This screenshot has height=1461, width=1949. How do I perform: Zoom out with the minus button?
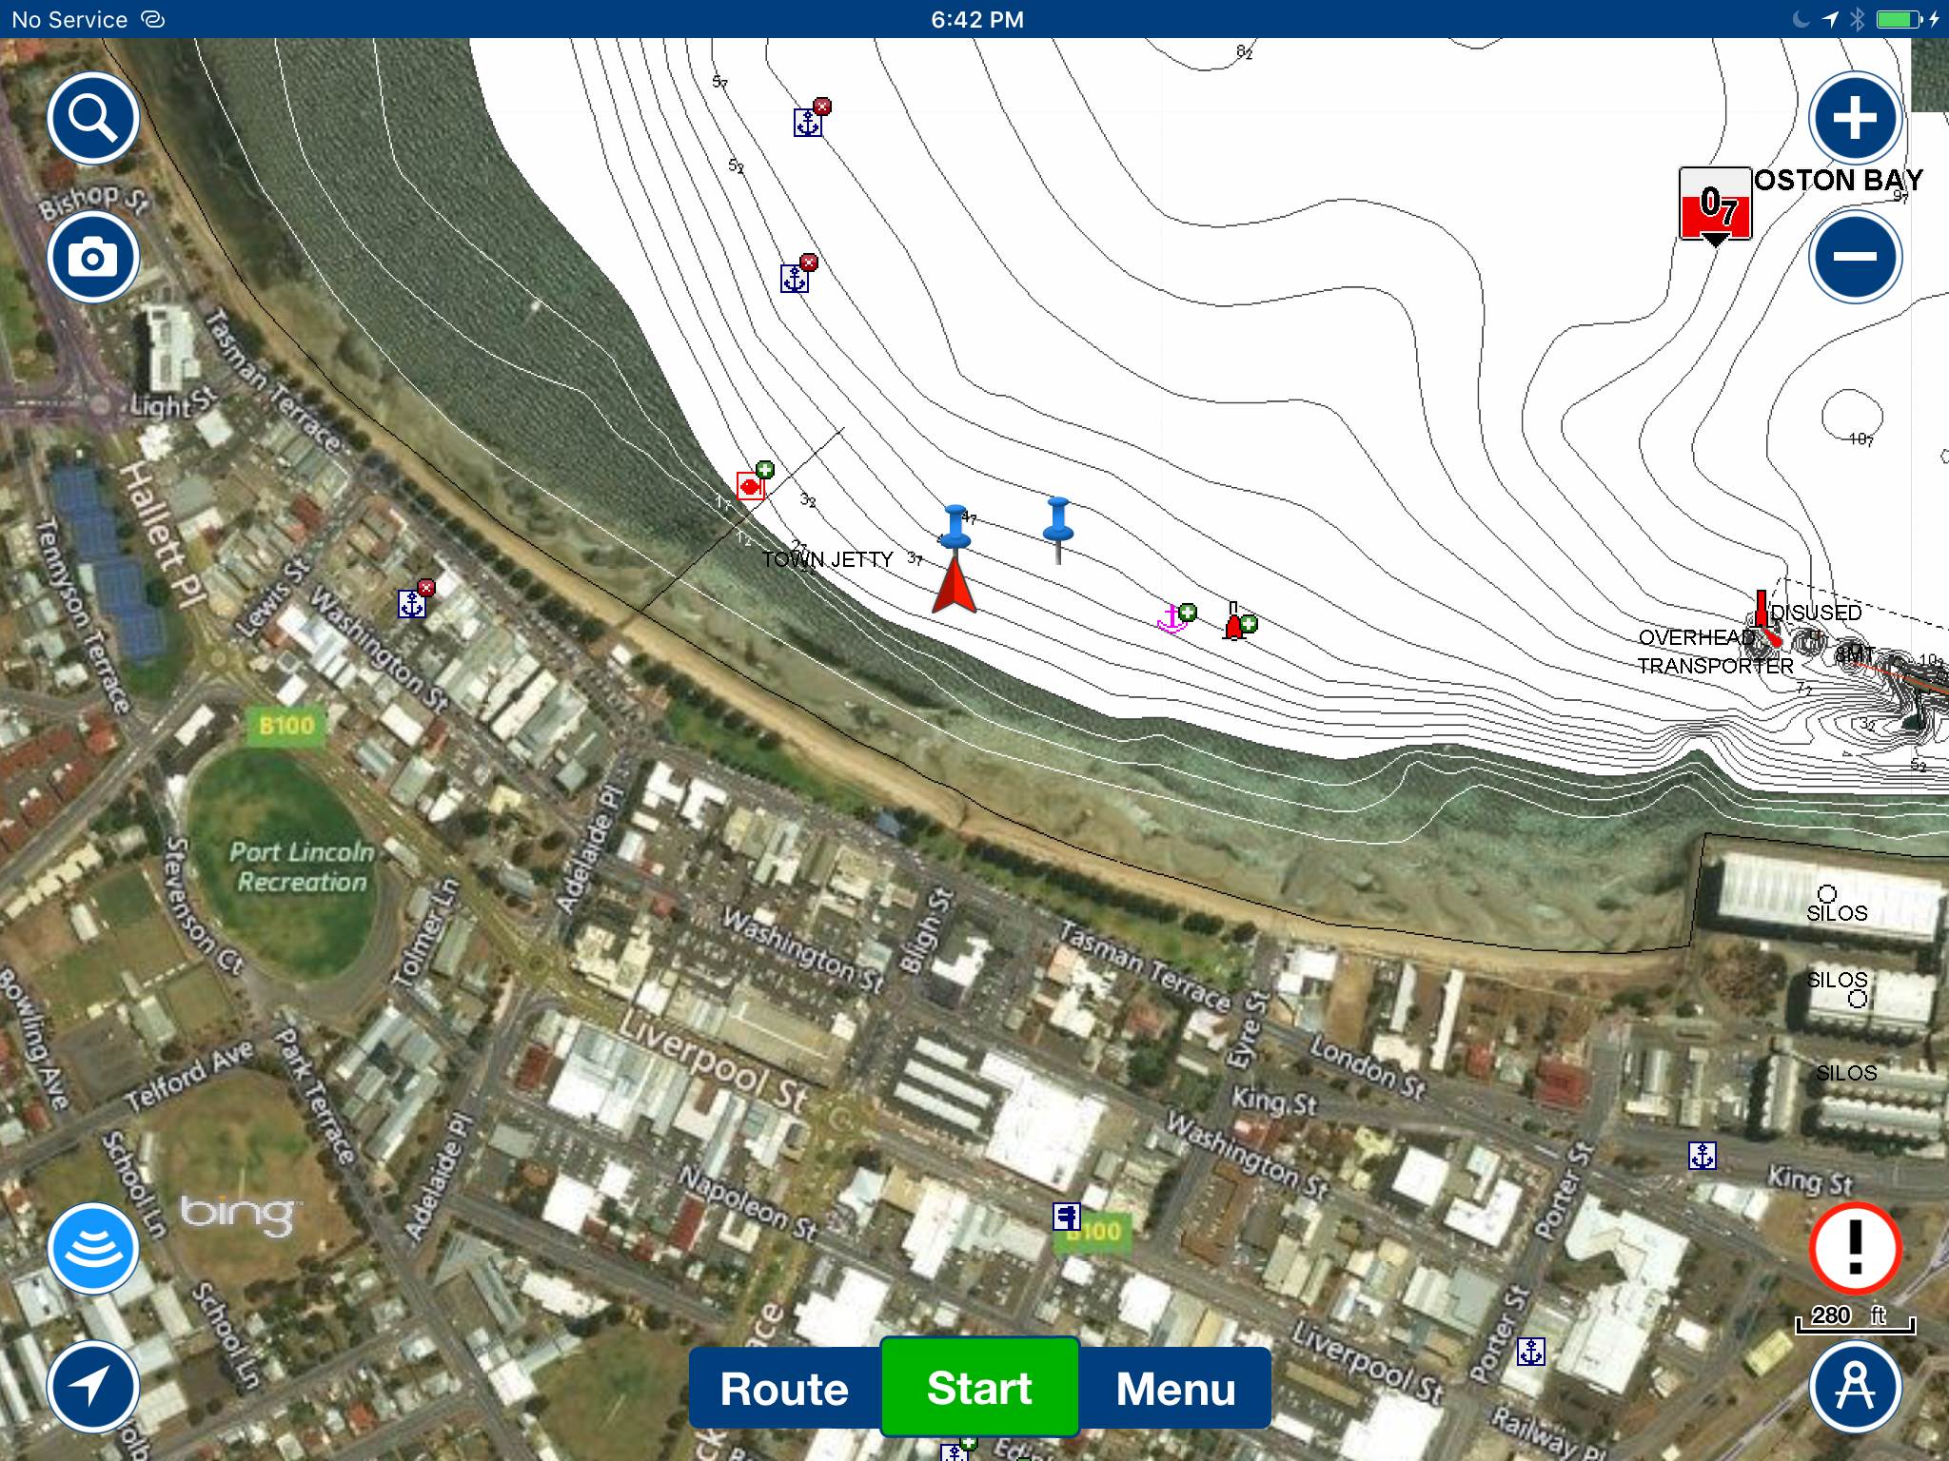point(1854,257)
